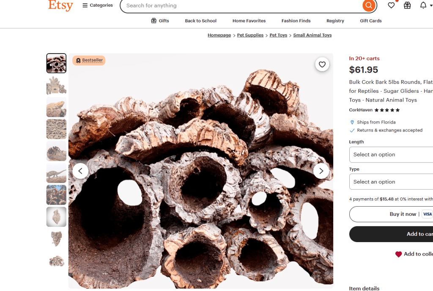Click the orange search magnifier button

369,5
